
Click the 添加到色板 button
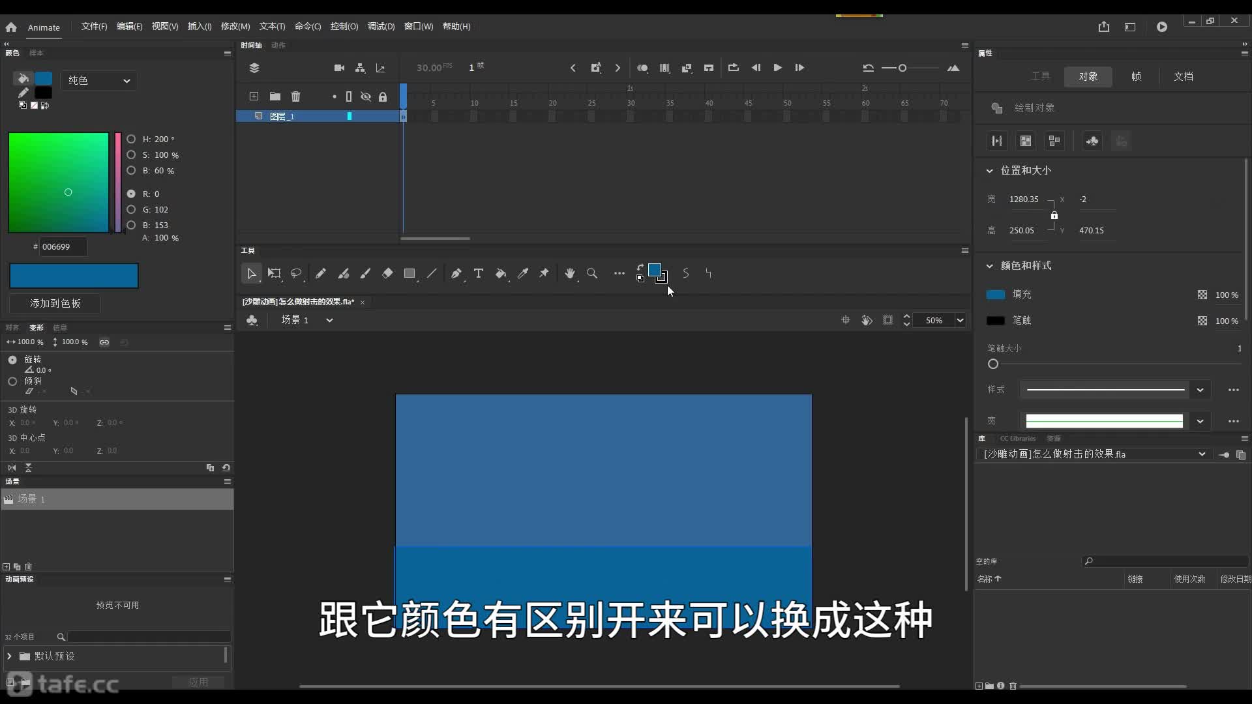(55, 304)
